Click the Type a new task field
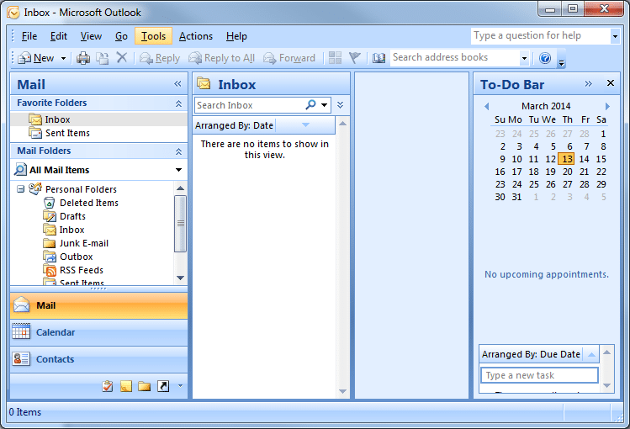 point(539,375)
